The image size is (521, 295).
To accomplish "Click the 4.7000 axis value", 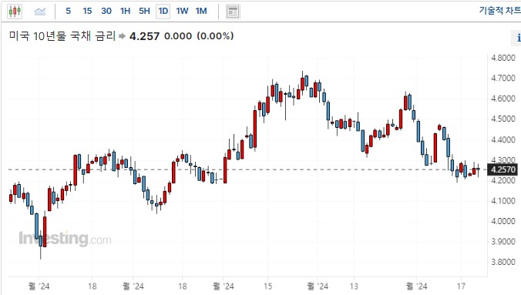I will pyautogui.click(x=503, y=78).
